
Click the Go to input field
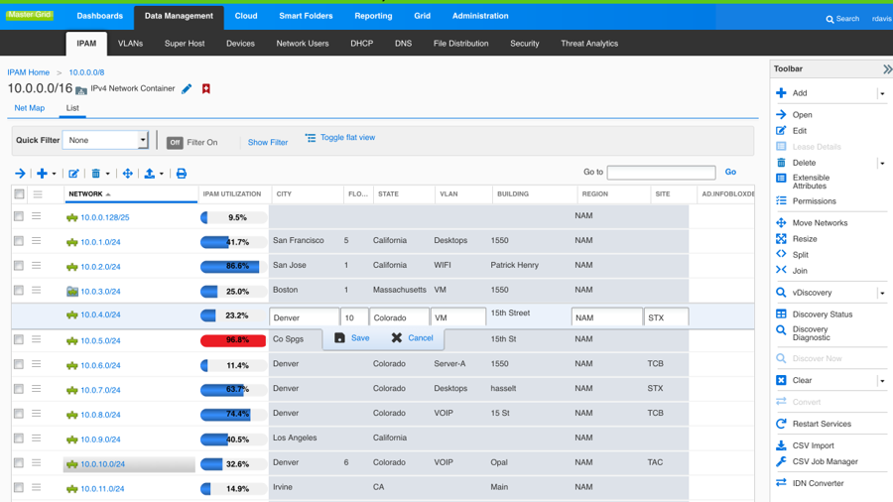click(x=661, y=173)
